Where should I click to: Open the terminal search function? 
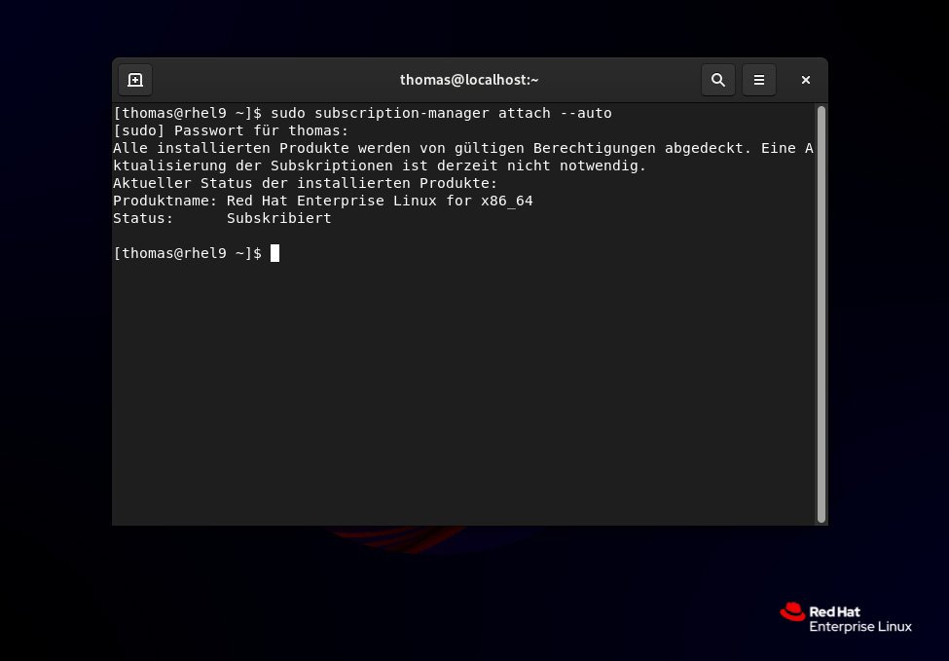[x=718, y=80]
